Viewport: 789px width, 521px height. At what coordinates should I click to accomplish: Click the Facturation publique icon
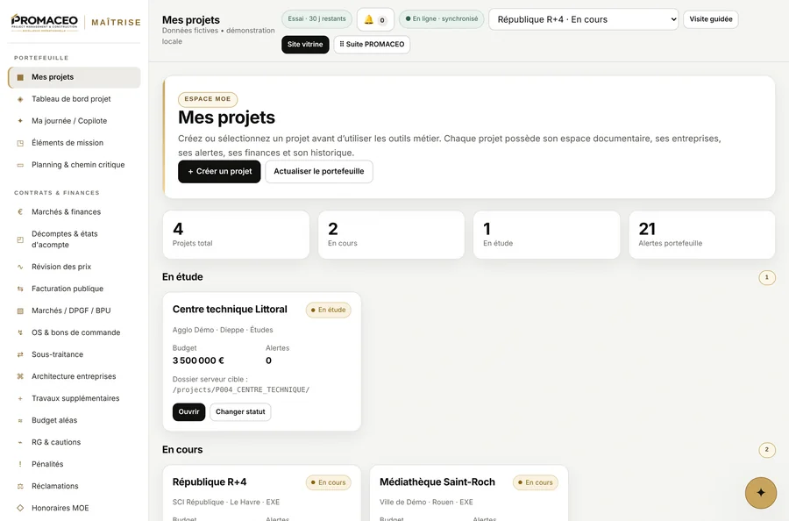(x=20, y=289)
